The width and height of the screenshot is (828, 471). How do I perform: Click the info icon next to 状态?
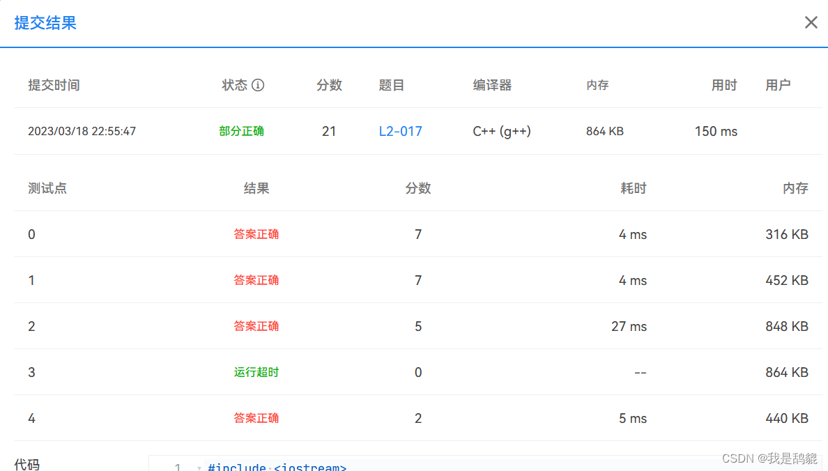click(x=258, y=84)
